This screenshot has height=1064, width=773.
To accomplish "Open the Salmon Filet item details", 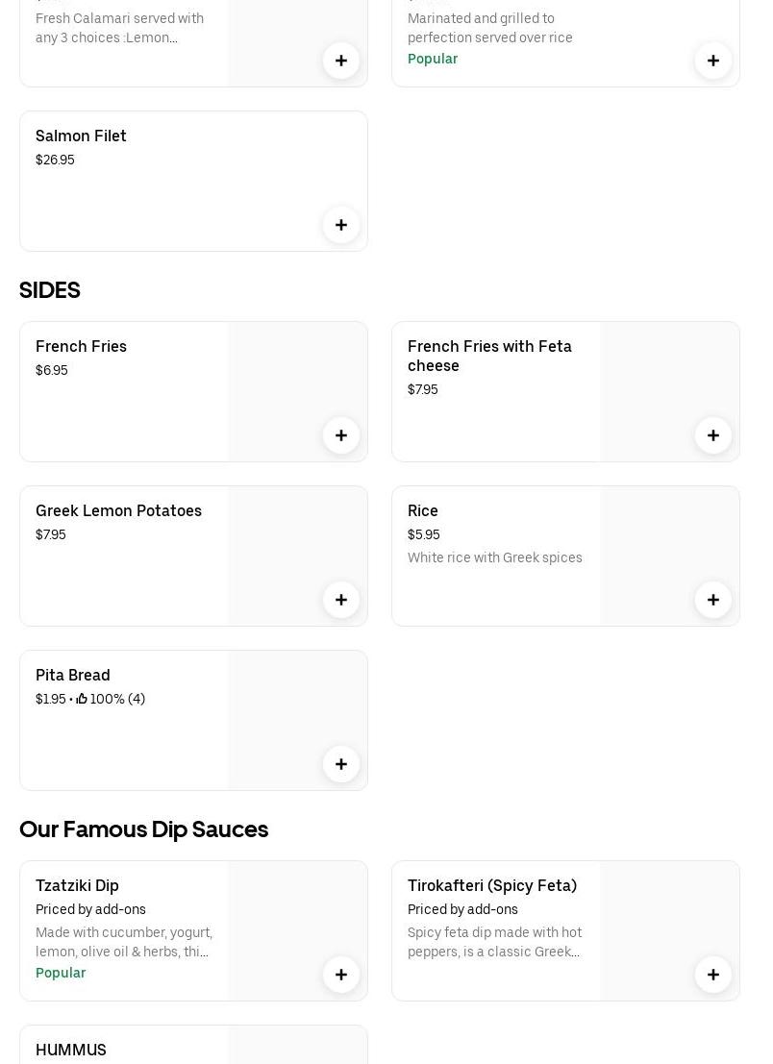I will pyautogui.click(x=81, y=136).
